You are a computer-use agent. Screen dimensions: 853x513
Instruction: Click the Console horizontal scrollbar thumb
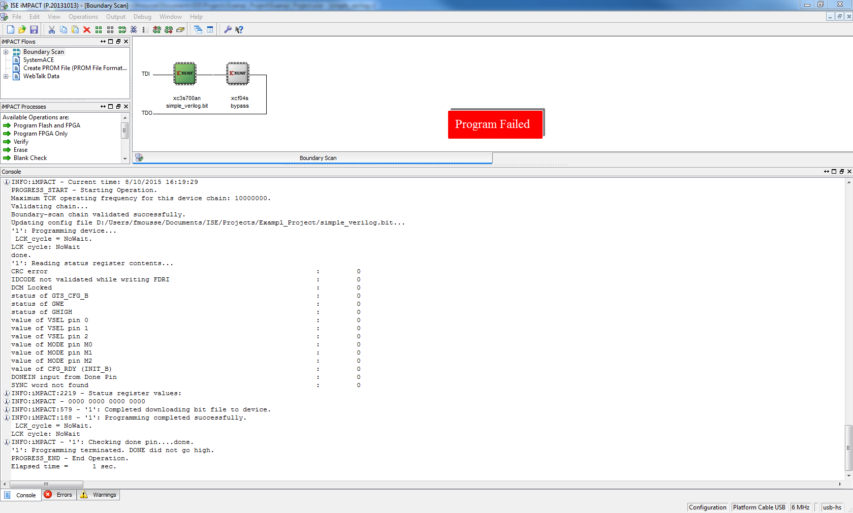46,484
